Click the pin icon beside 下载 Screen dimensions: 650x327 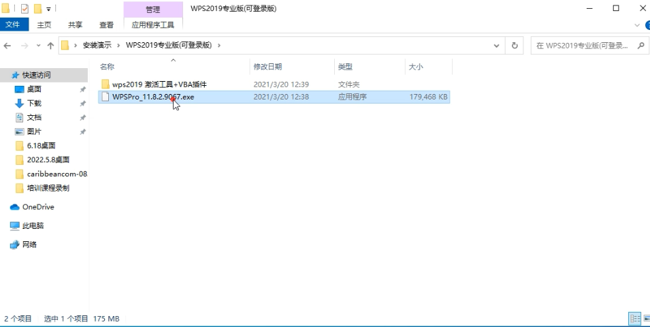pyautogui.click(x=82, y=104)
